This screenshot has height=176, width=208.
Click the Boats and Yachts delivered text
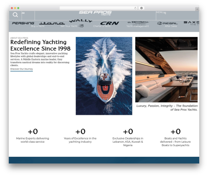pyautogui.click(x=176, y=142)
